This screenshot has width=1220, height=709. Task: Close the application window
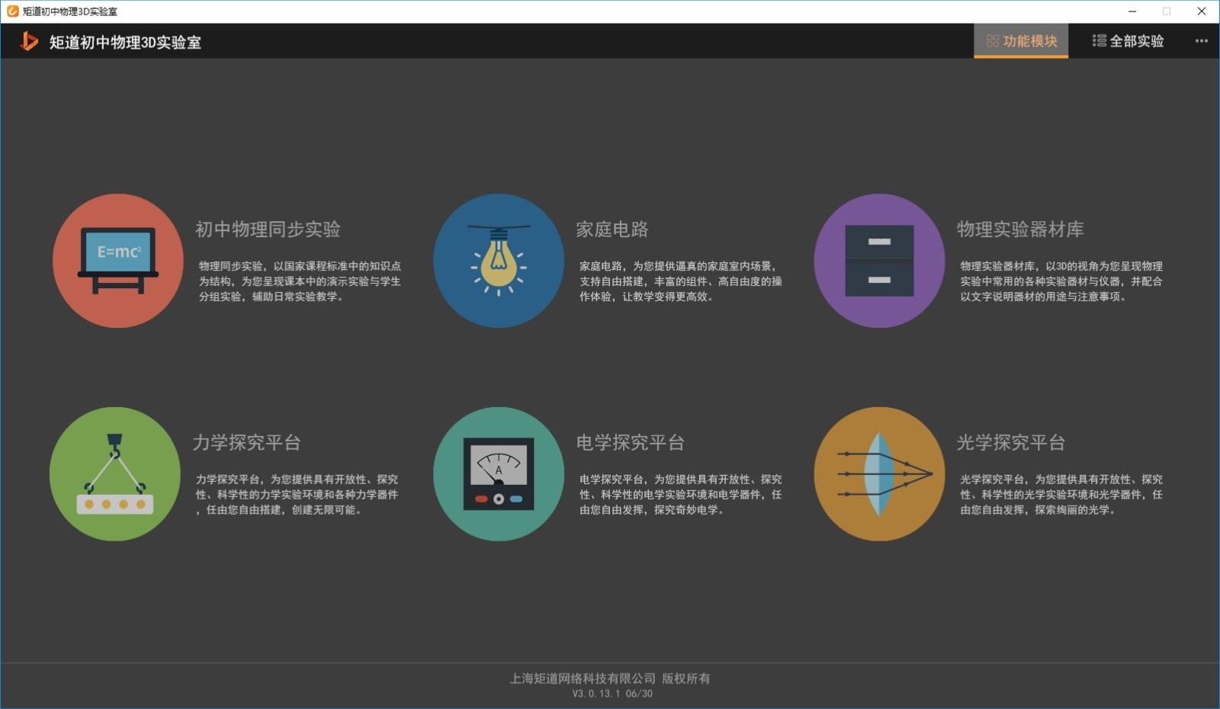tap(1202, 11)
